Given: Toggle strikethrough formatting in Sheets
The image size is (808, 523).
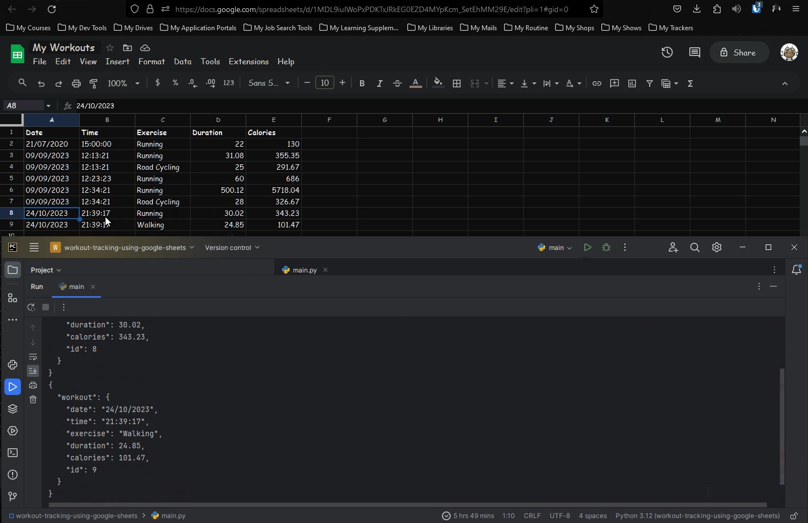Looking at the screenshot, I should pyautogui.click(x=397, y=84).
